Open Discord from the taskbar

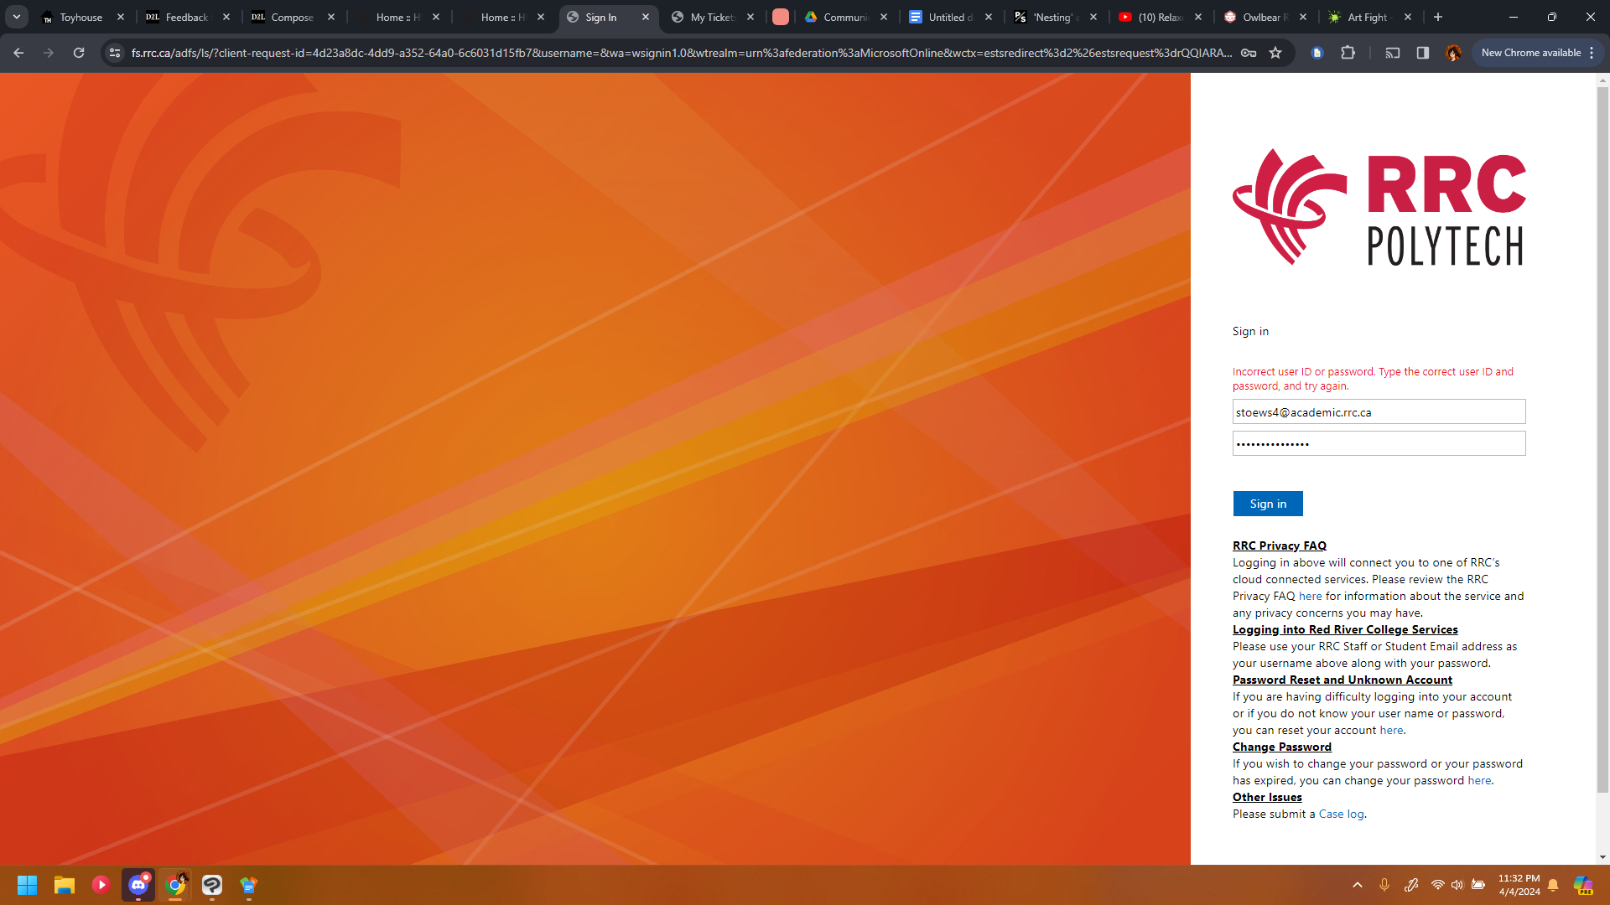138,885
